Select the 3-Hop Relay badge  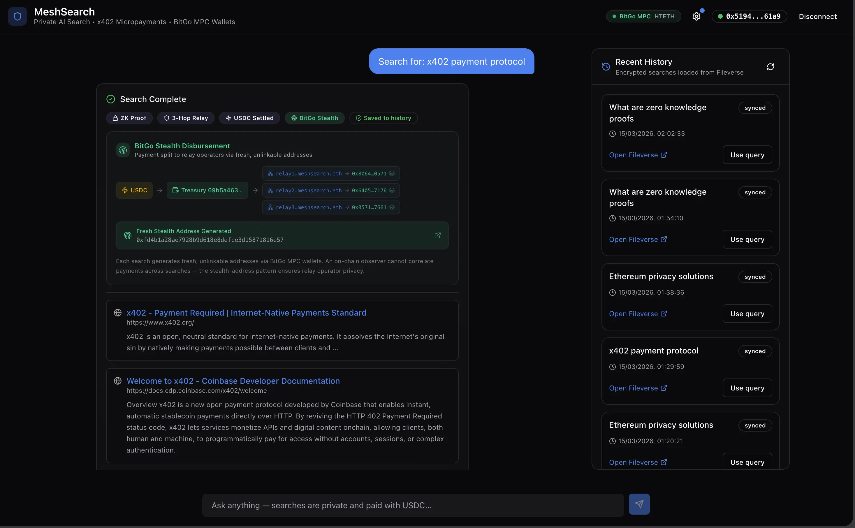pyautogui.click(x=186, y=118)
